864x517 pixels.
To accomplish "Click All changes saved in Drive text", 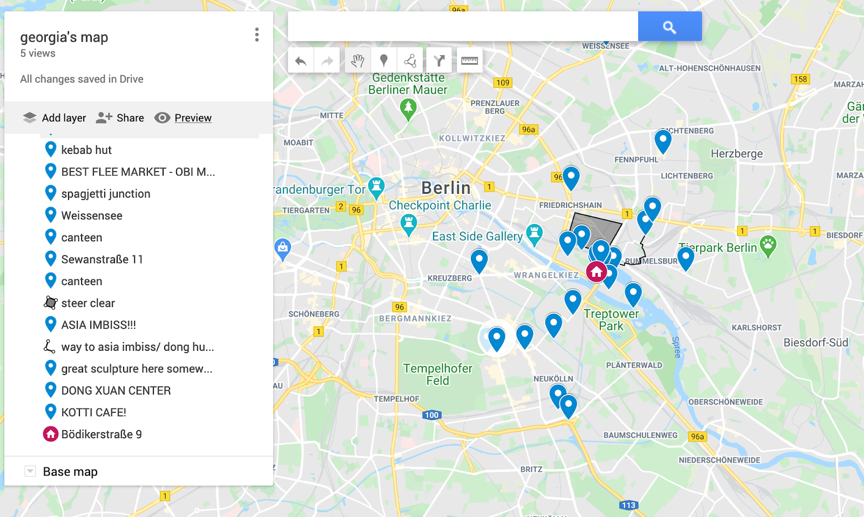I will click(82, 79).
